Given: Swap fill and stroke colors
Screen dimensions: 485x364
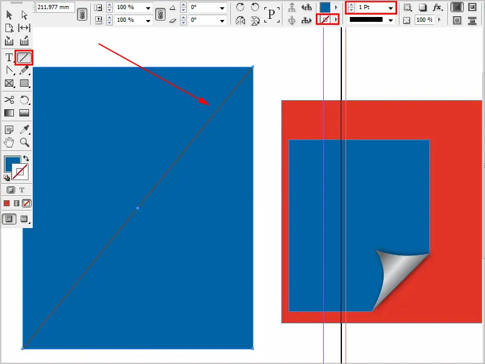Looking at the screenshot, I should point(26,158).
